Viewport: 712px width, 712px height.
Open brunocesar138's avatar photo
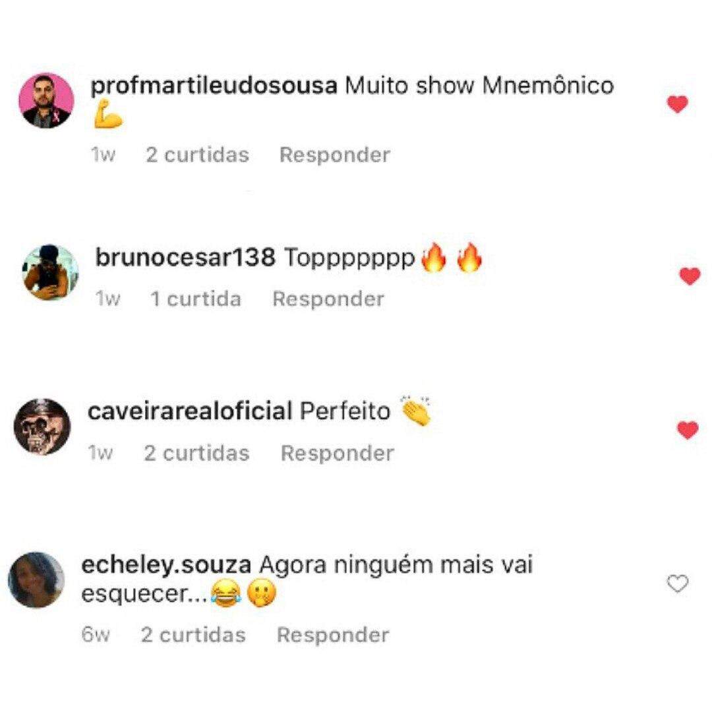click(50, 272)
